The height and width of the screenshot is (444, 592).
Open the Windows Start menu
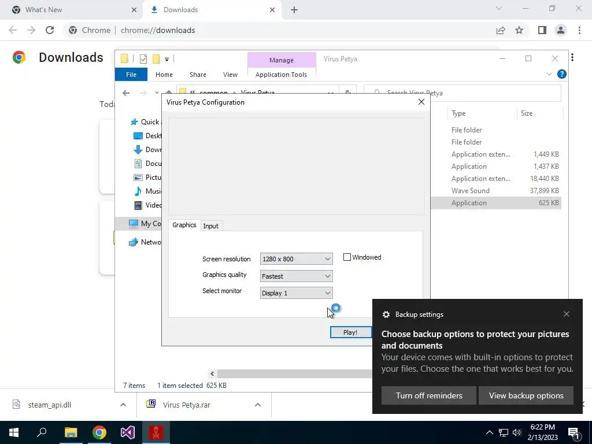point(14,432)
